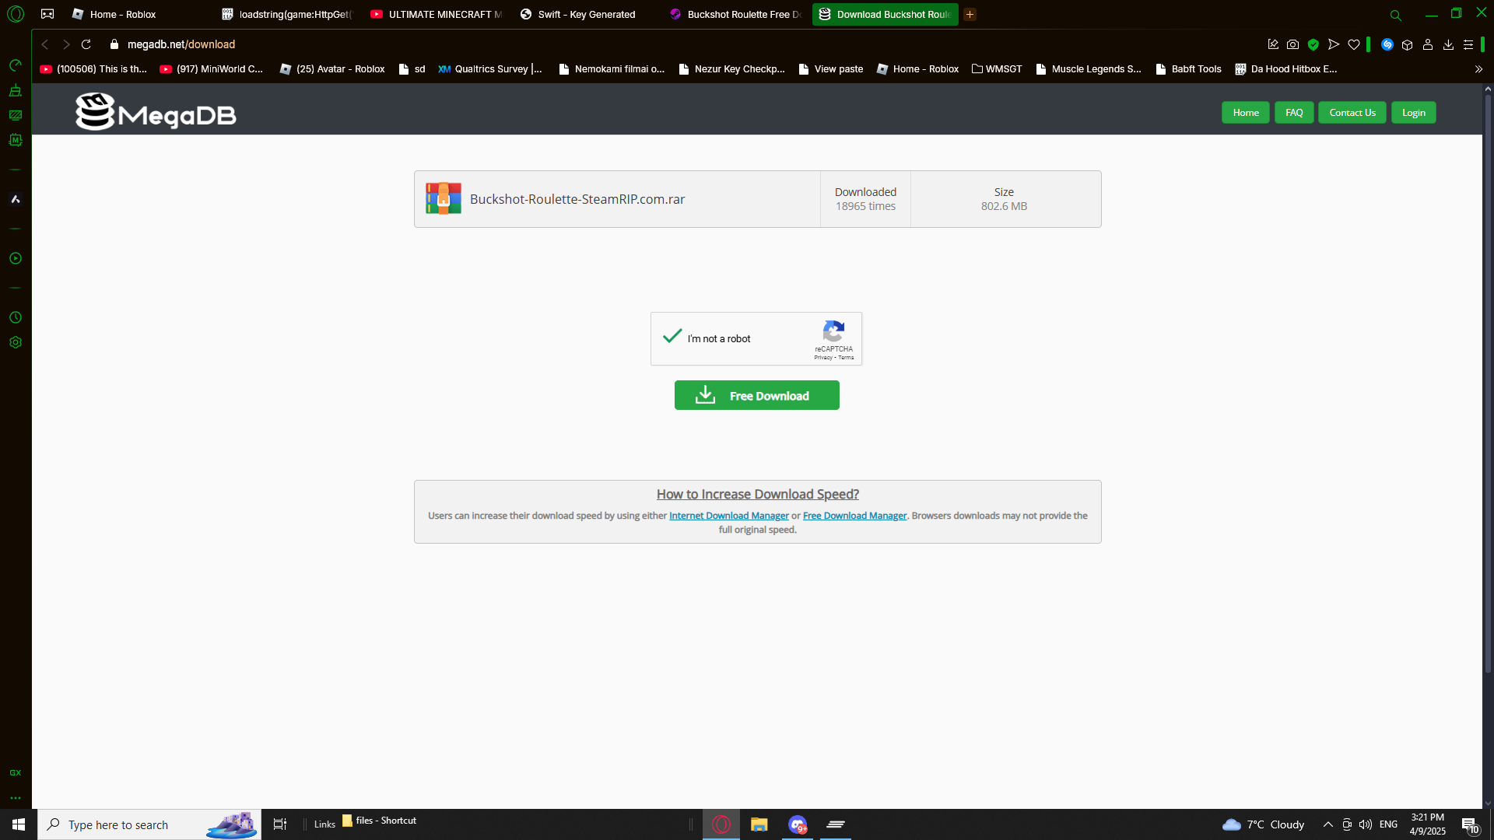1494x840 pixels.
Task: Open the reCAPTCHA Privacy link
Action: click(823, 358)
